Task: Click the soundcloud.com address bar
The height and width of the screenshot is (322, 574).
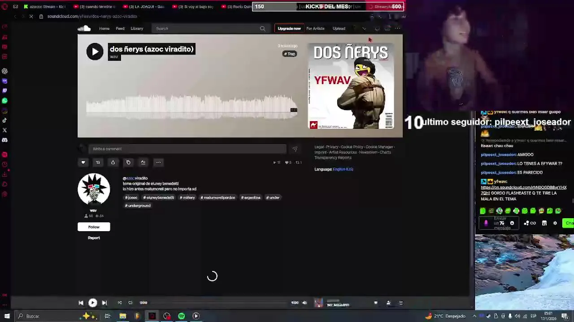Action: [x=92, y=17]
